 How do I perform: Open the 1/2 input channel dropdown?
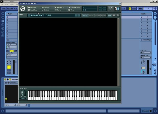tap(12, 47)
